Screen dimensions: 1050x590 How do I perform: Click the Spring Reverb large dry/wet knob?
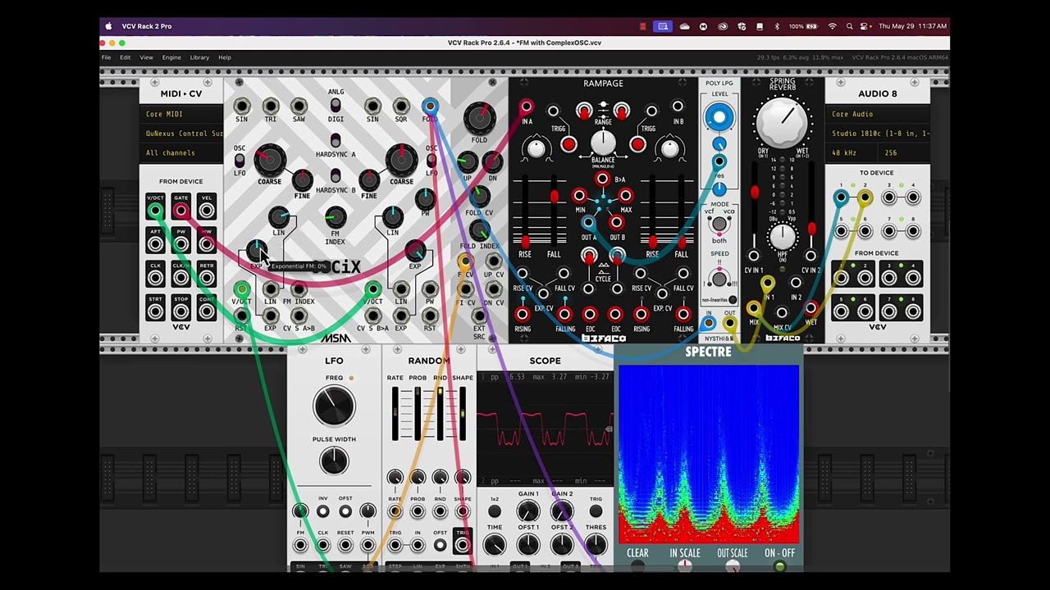(x=782, y=121)
